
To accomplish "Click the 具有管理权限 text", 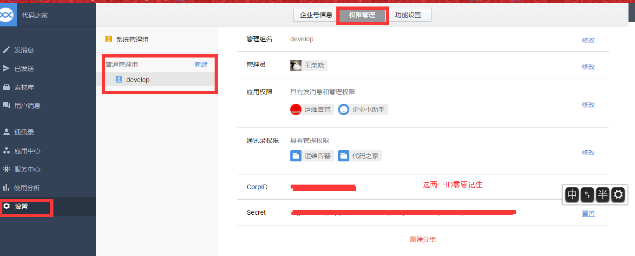I will (x=310, y=140).
